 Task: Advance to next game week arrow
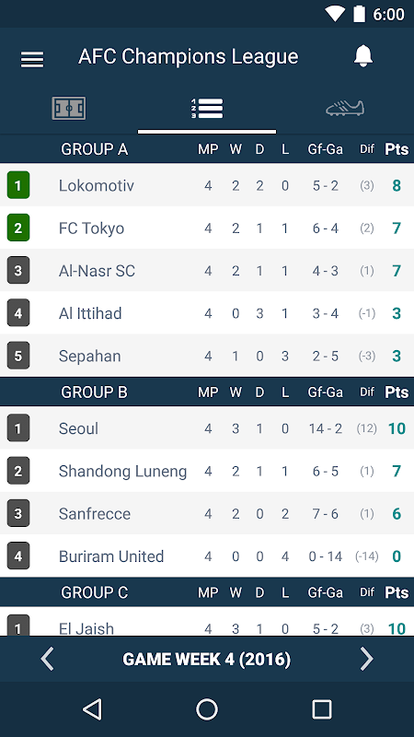click(x=366, y=659)
